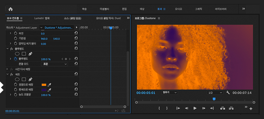Switch to the 학습 workspace

84,9
